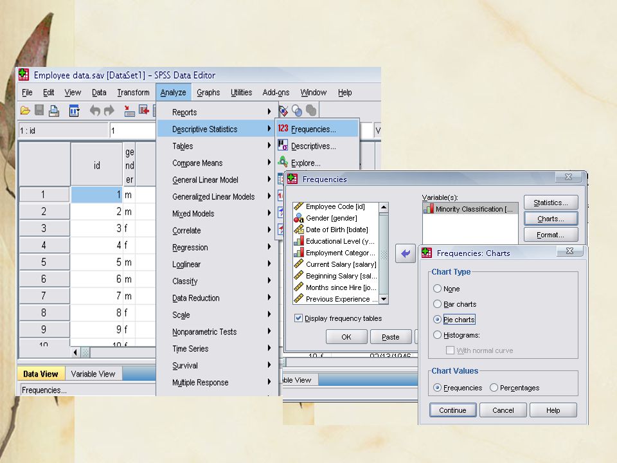This screenshot has height=463, width=617.
Task: Click Help in the Charts dialog
Action: tap(553, 410)
